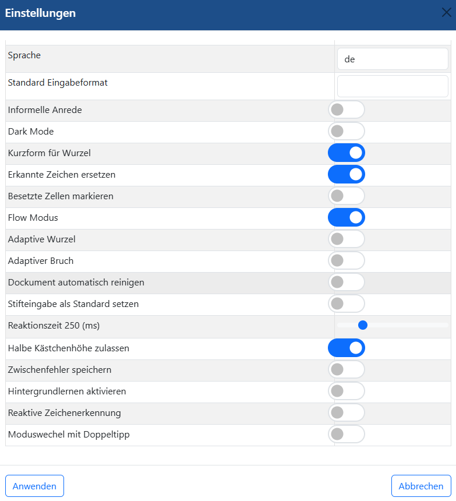Toggle Dockument automatisch reinigen on
Screen dimensions: 456x501
click(x=347, y=282)
